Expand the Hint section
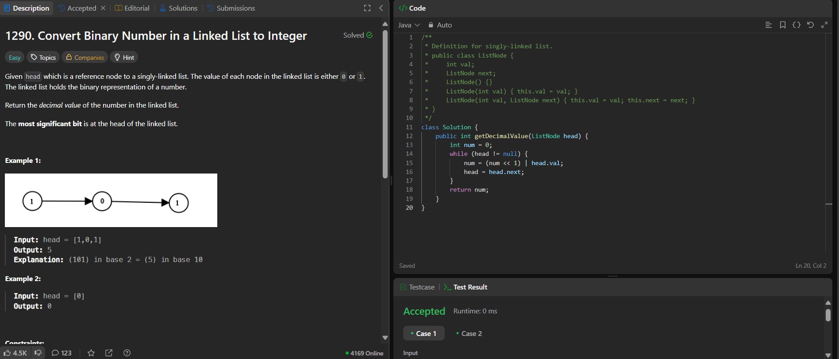This screenshot has width=839, height=359. (124, 58)
